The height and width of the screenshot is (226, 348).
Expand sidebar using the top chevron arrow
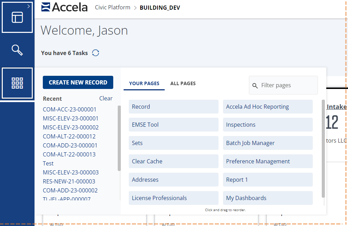click(x=28, y=6)
